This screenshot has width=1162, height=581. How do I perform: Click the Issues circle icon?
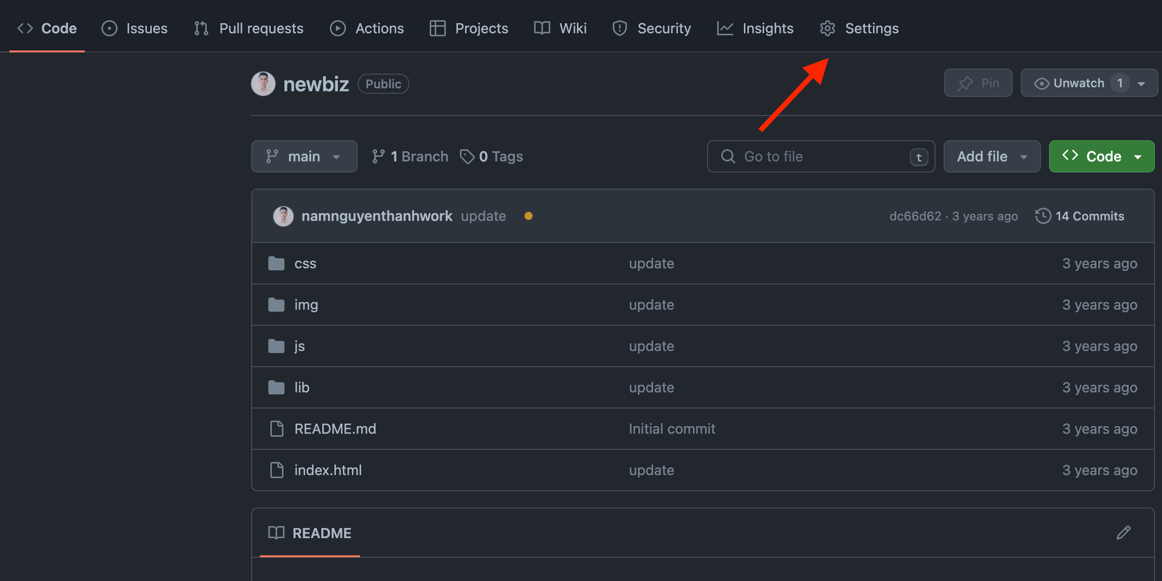click(x=109, y=28)
